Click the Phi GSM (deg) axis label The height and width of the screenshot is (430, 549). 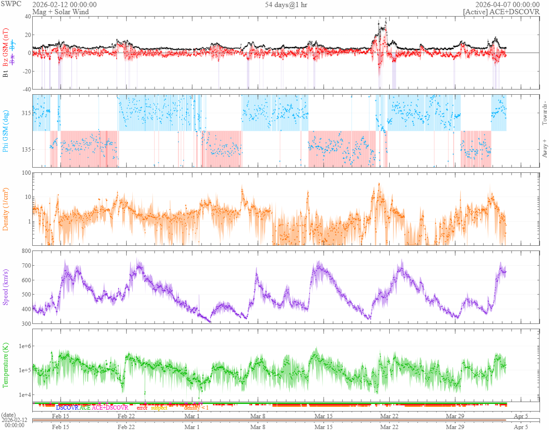6,131
